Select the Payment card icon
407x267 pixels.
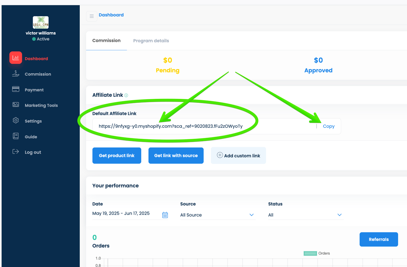point(16,89)
